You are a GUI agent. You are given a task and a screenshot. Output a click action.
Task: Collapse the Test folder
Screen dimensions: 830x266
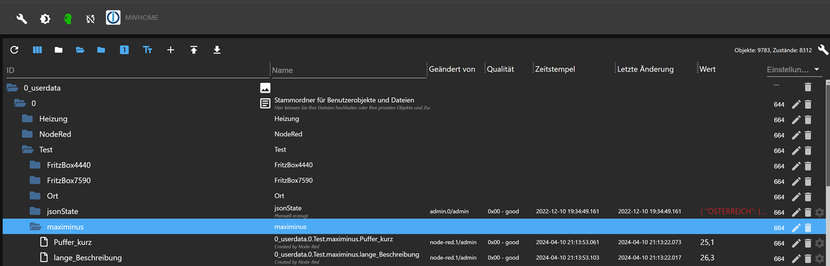(28, 149)
